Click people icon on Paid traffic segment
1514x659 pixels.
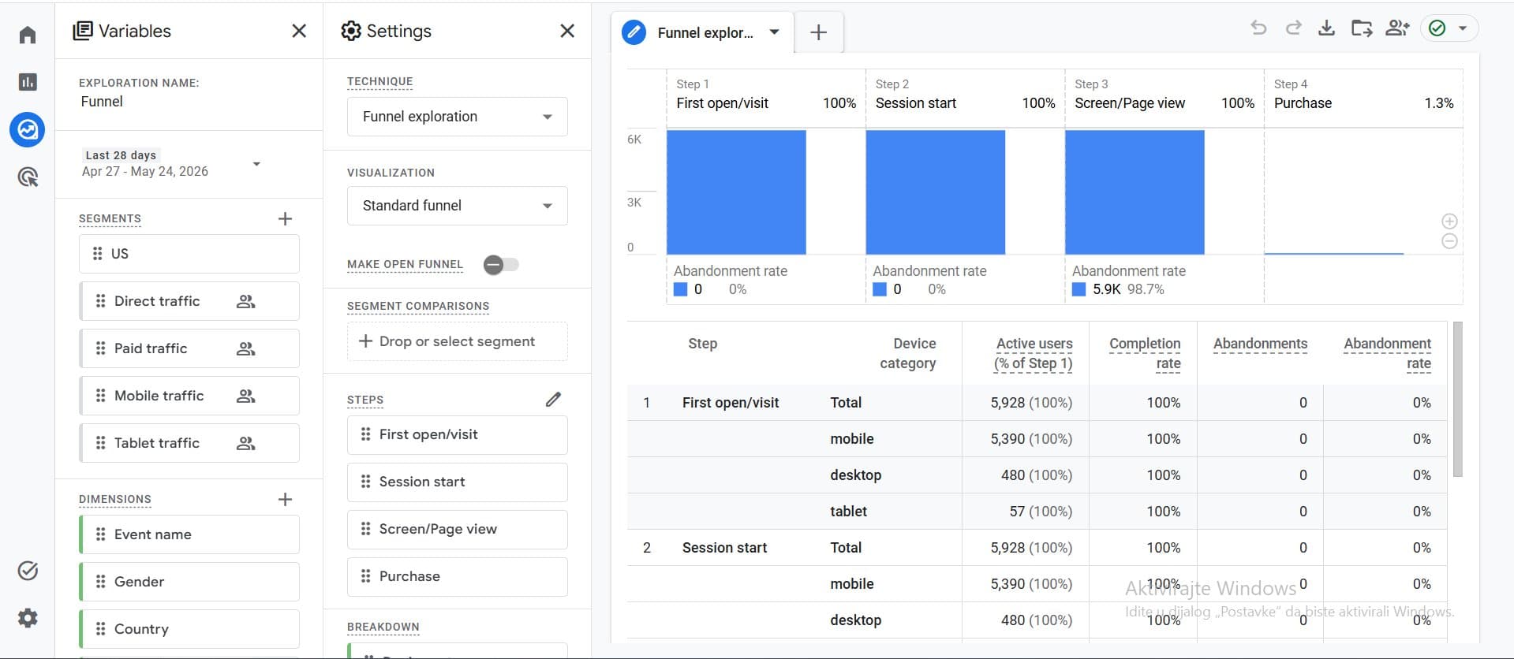pos(246,348)
